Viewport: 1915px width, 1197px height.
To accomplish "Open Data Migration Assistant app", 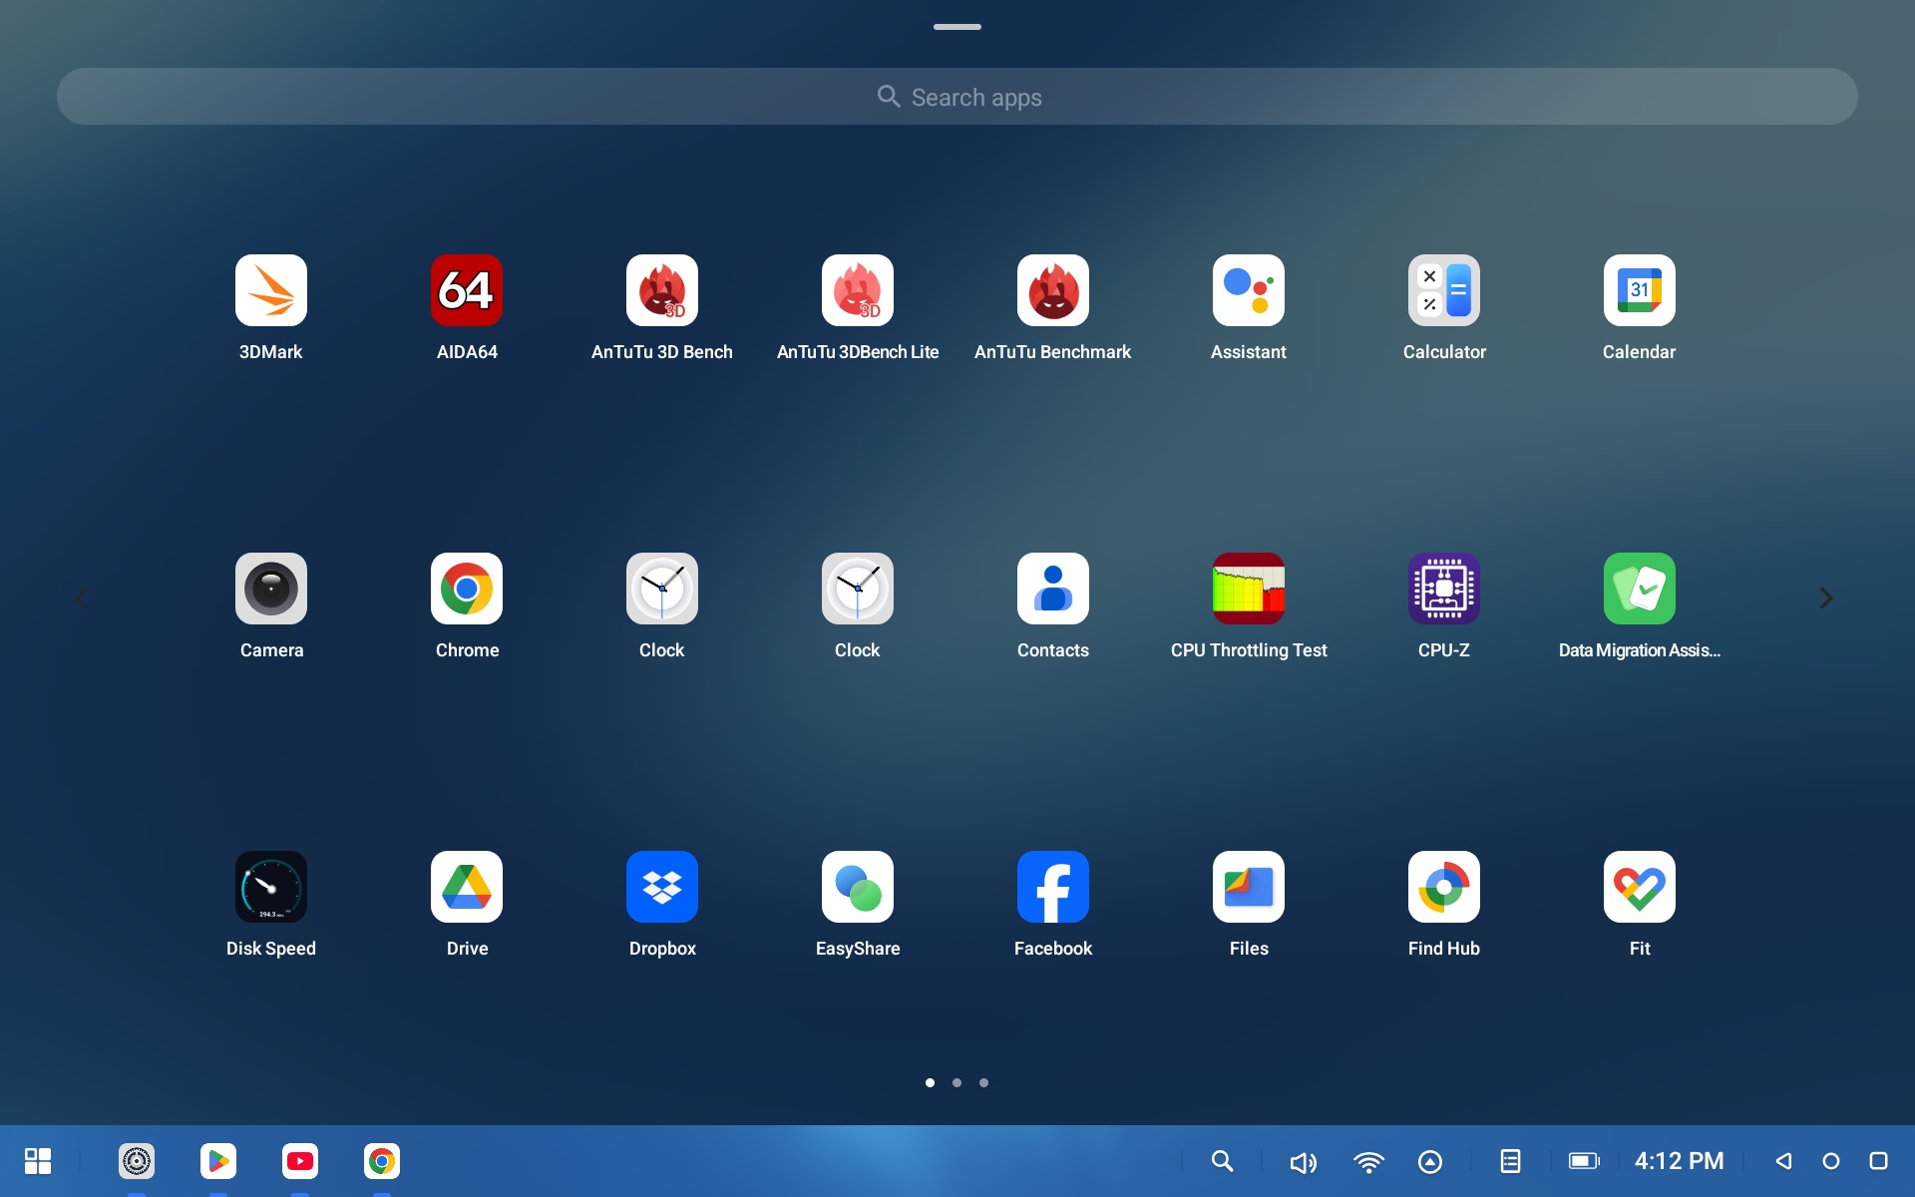I will [1640, 589].
